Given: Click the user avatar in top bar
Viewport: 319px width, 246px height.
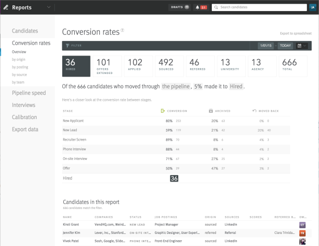Looking at the screenshot, I should click(312, 7).
